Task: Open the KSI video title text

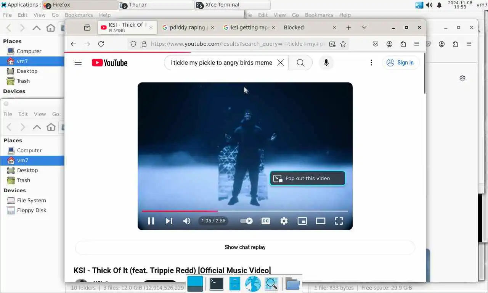Action: (x=172, y=270)
